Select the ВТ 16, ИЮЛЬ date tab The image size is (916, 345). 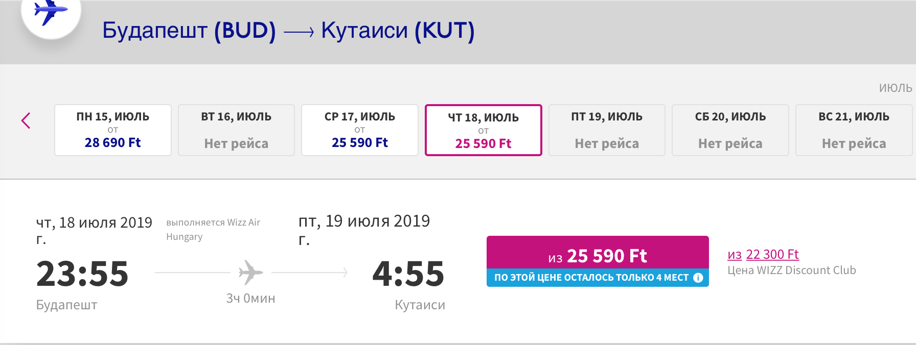pyautogui.click(x=236, y=130)
